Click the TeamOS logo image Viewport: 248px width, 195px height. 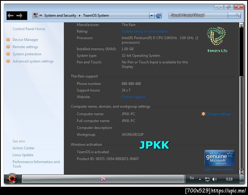217,39
